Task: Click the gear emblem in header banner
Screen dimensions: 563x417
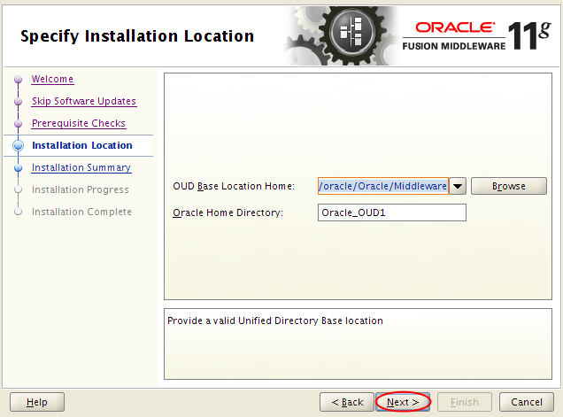Action: pos(352,33)
